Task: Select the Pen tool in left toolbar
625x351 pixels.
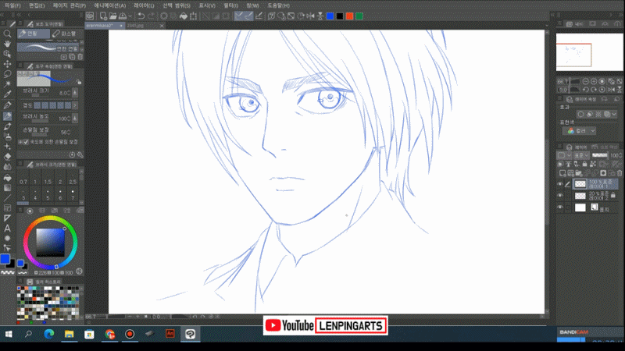Action: click(x=7, y=105)
